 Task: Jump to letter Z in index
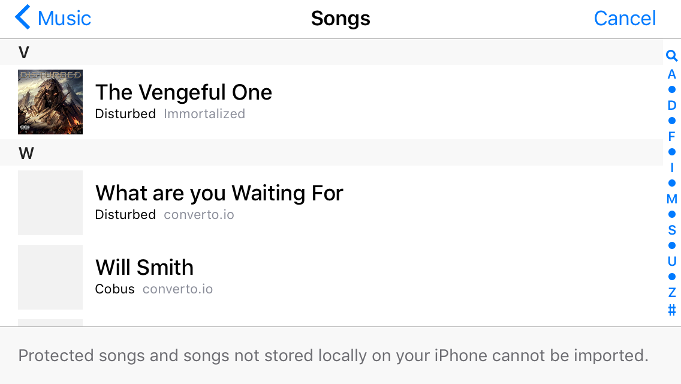click(672, 293)
